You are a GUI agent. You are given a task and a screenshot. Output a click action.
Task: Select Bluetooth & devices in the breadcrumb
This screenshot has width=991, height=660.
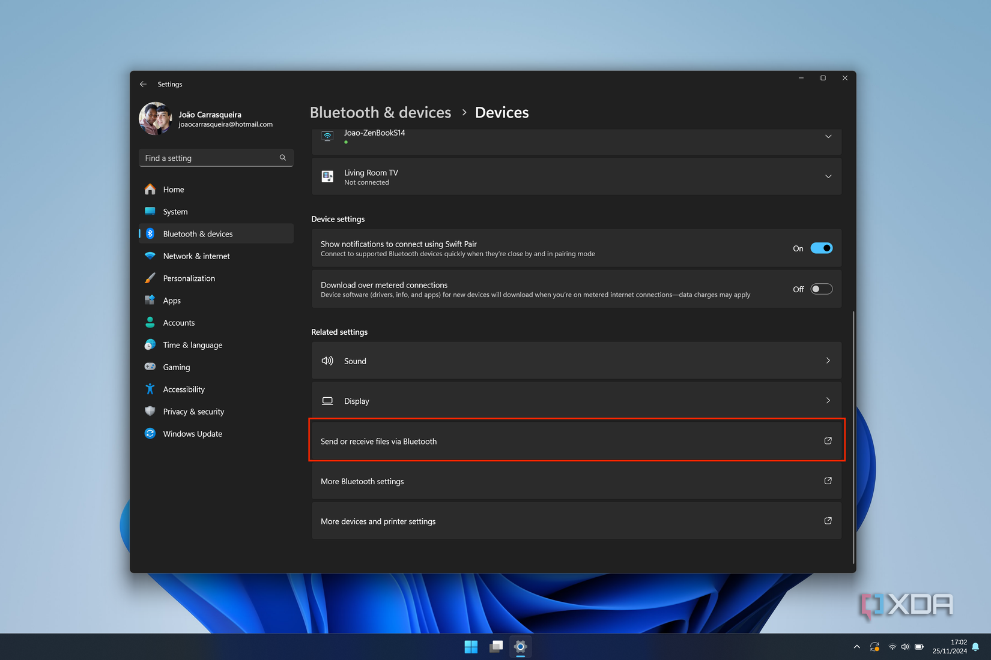coord(380,112)
